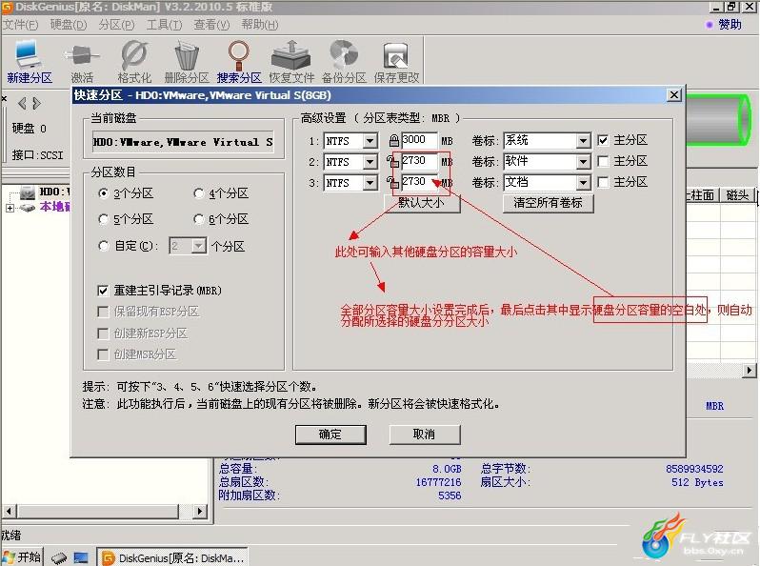Expand the 本地 tree node
This screenshot has width=760, height=566.
10,208
